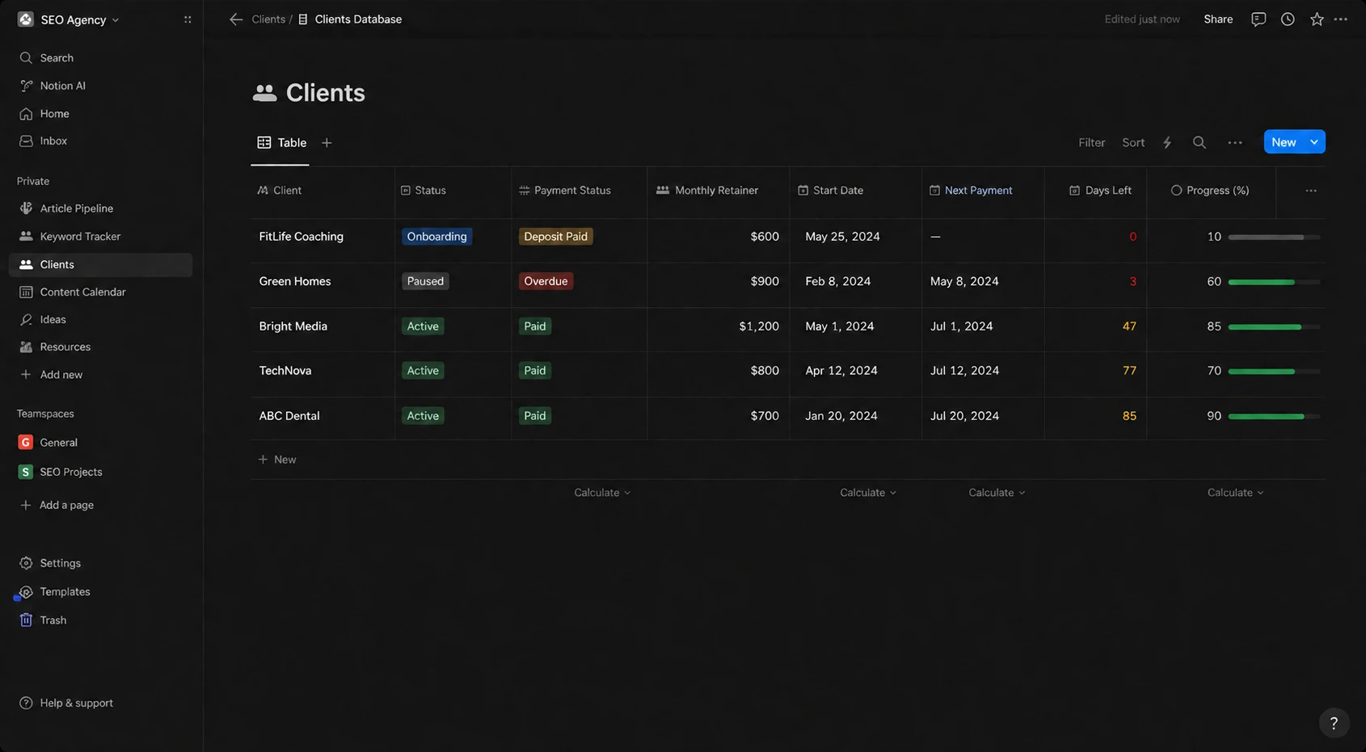Favorite the page with the star icon
Image resolution: width=1366 pixels, height=752 pixels.
pos(1317,19)
